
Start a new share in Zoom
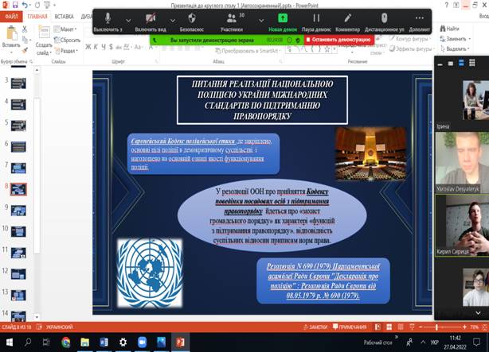click(283, 21)
